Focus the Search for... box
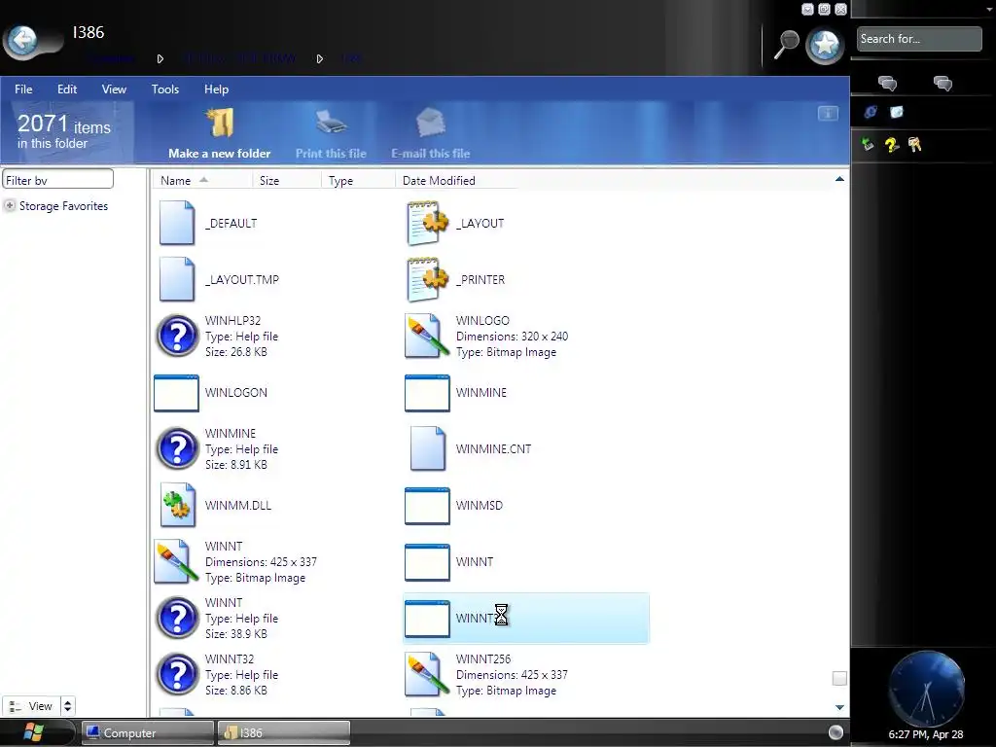 919,39
